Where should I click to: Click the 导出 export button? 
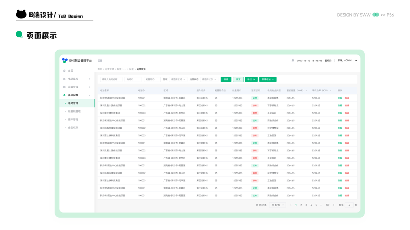click(251, 79)
